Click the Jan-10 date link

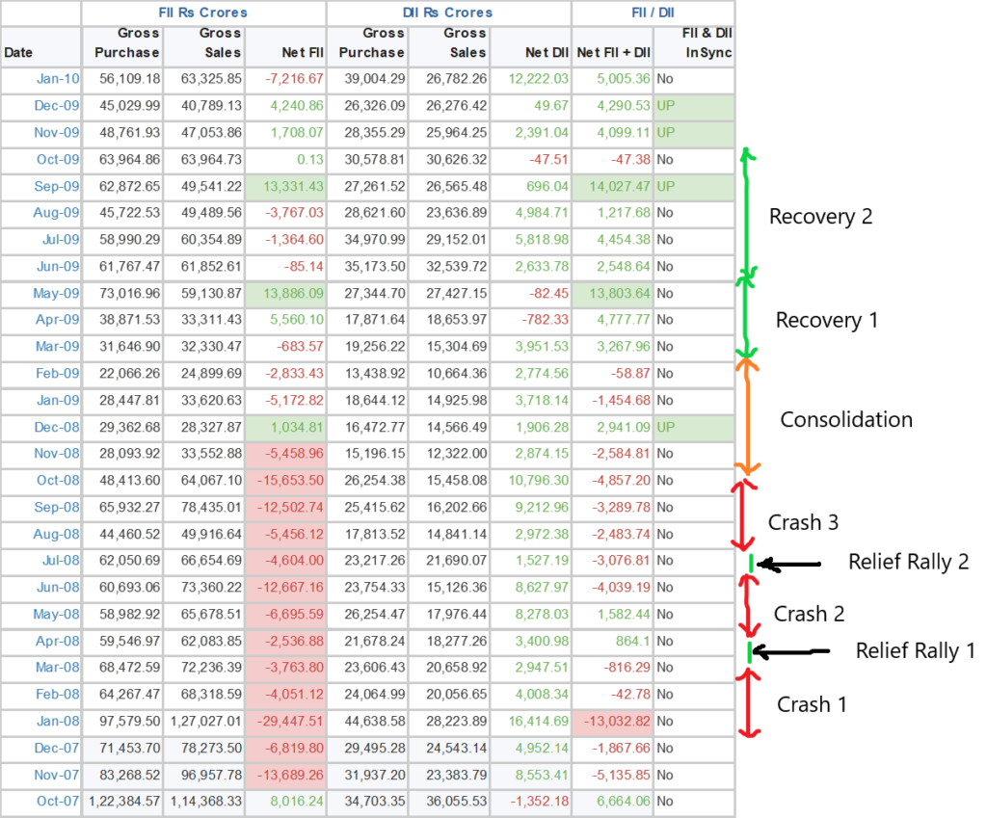point(57,79)
